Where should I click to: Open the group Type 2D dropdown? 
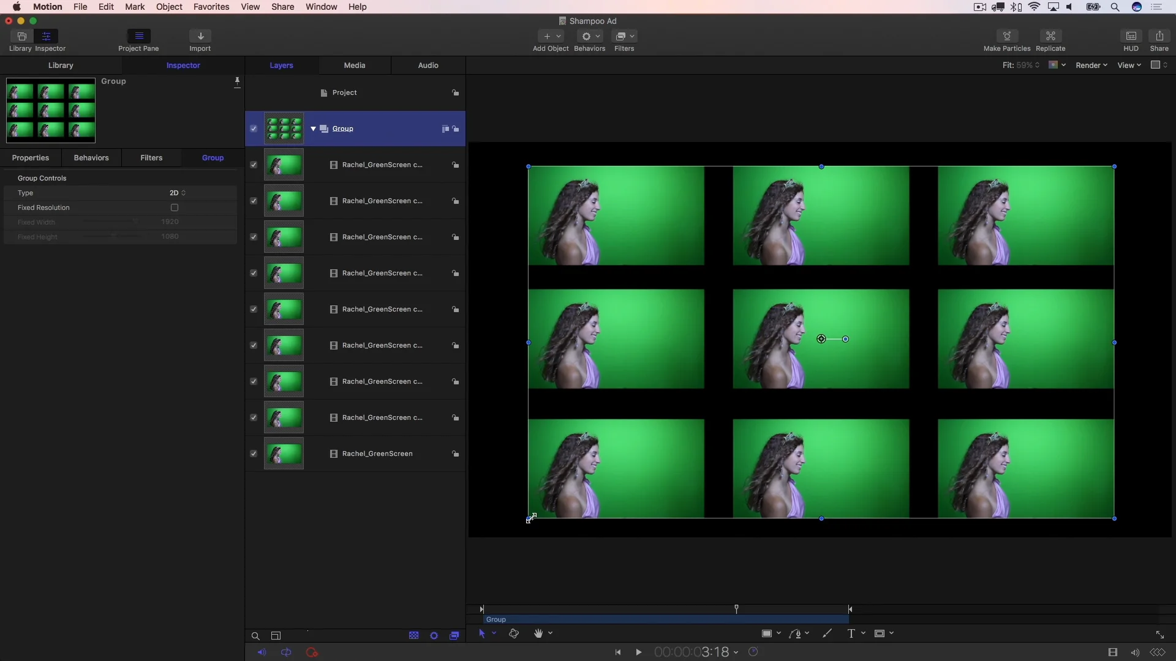(177, 193)
